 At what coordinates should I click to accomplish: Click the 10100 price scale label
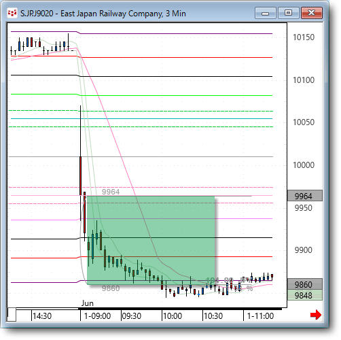[x=304, y=80]
